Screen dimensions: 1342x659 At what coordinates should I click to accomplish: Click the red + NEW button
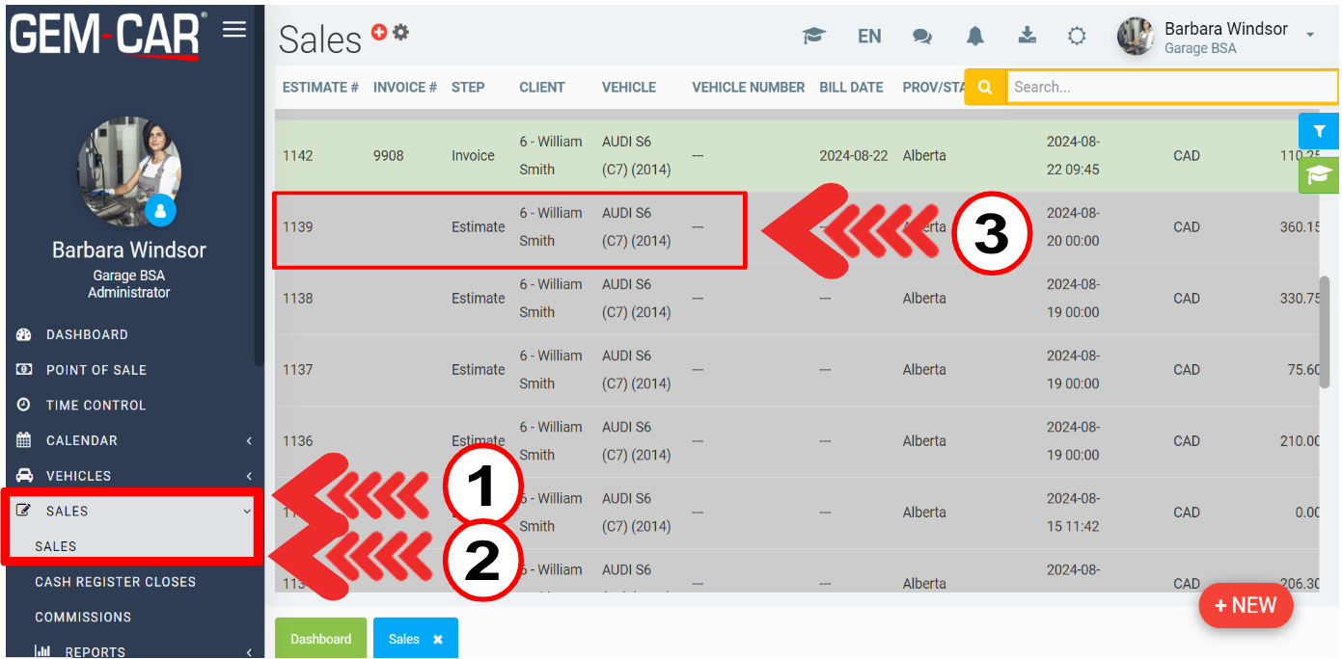[x=1246, y=605]
